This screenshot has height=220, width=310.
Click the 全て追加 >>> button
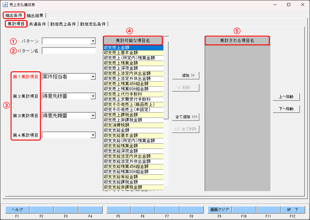tap(186, 117)
